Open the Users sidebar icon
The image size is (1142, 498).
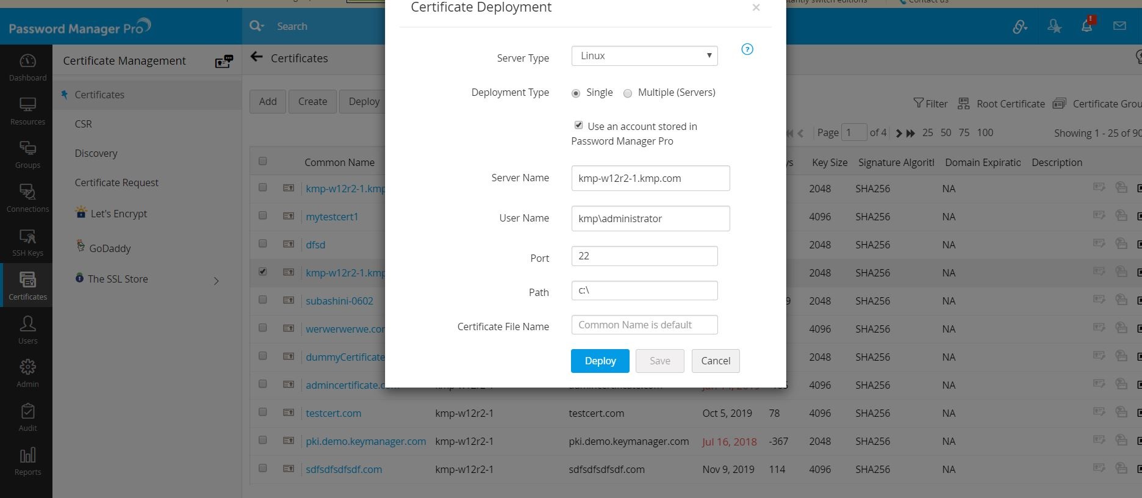(x=27, y=323)
